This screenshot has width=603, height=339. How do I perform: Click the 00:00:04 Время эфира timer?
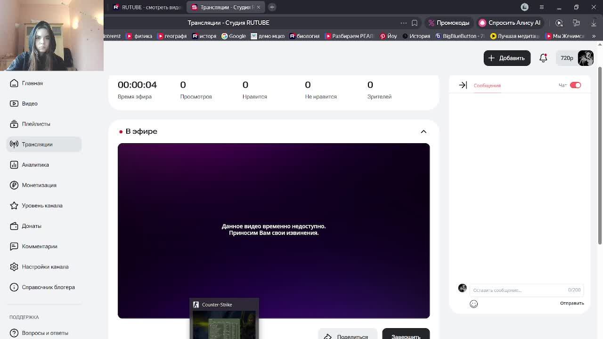[x=137, y=85]
